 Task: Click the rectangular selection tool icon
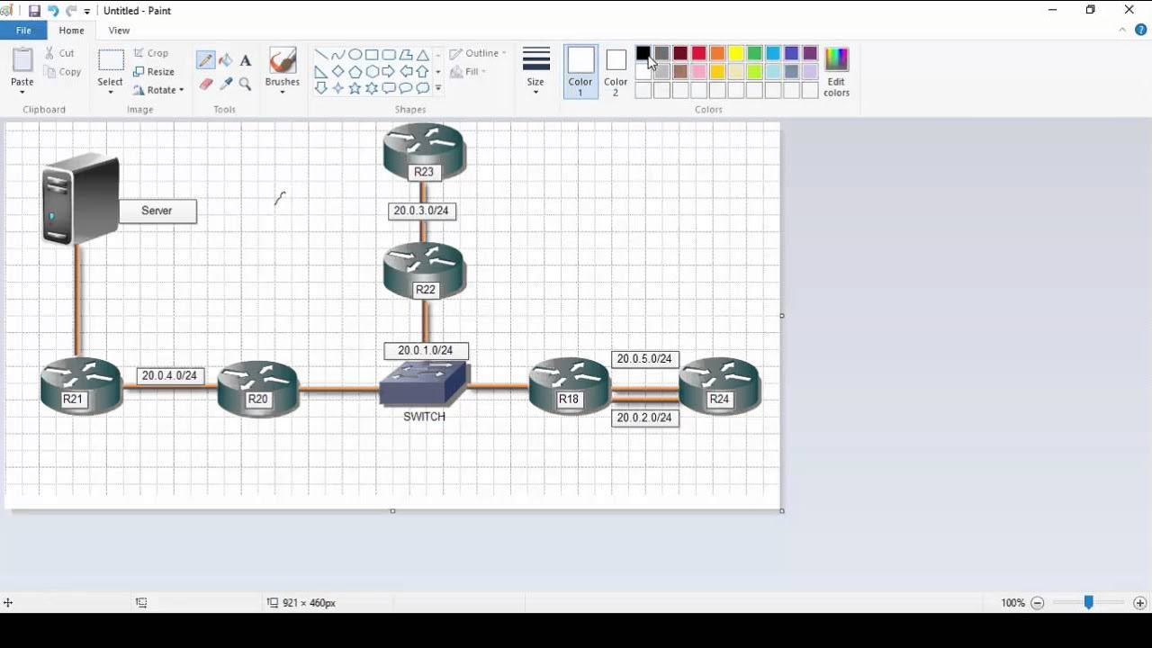111,60
